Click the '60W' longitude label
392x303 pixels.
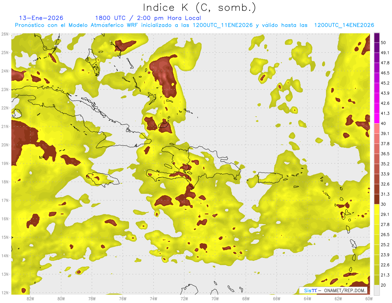pos(369,298)
